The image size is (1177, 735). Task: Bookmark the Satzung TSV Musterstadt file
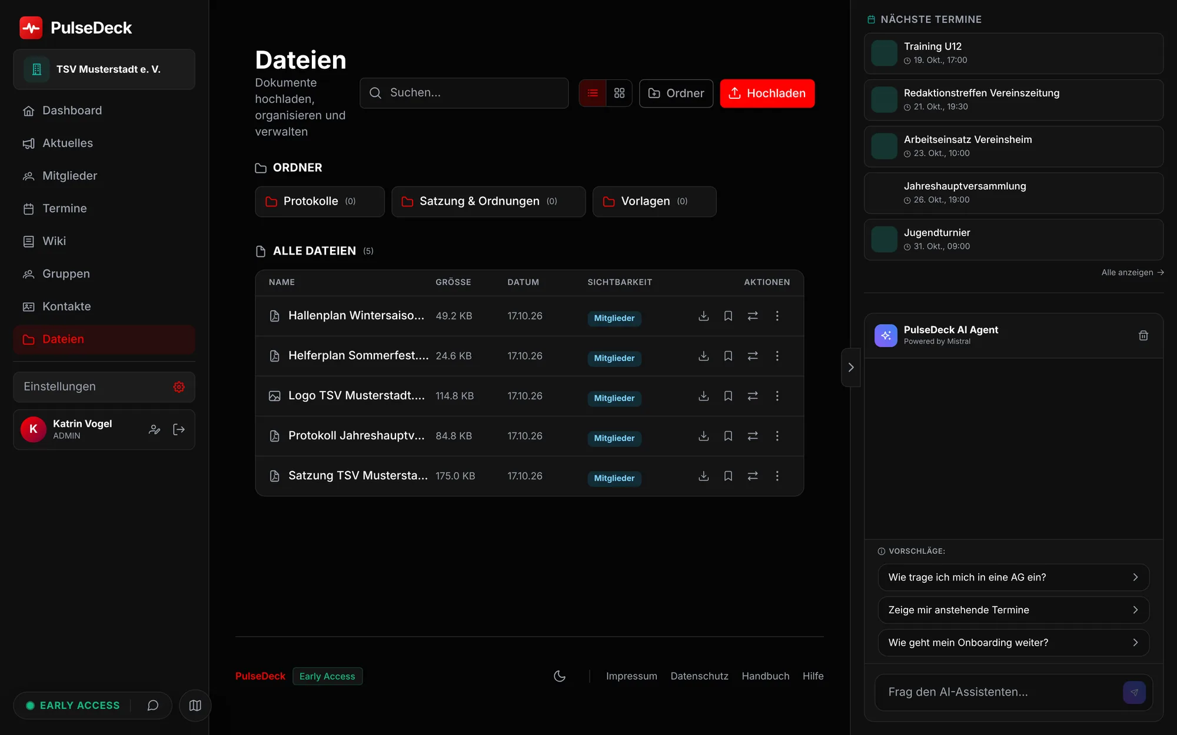tap(728, 476)
